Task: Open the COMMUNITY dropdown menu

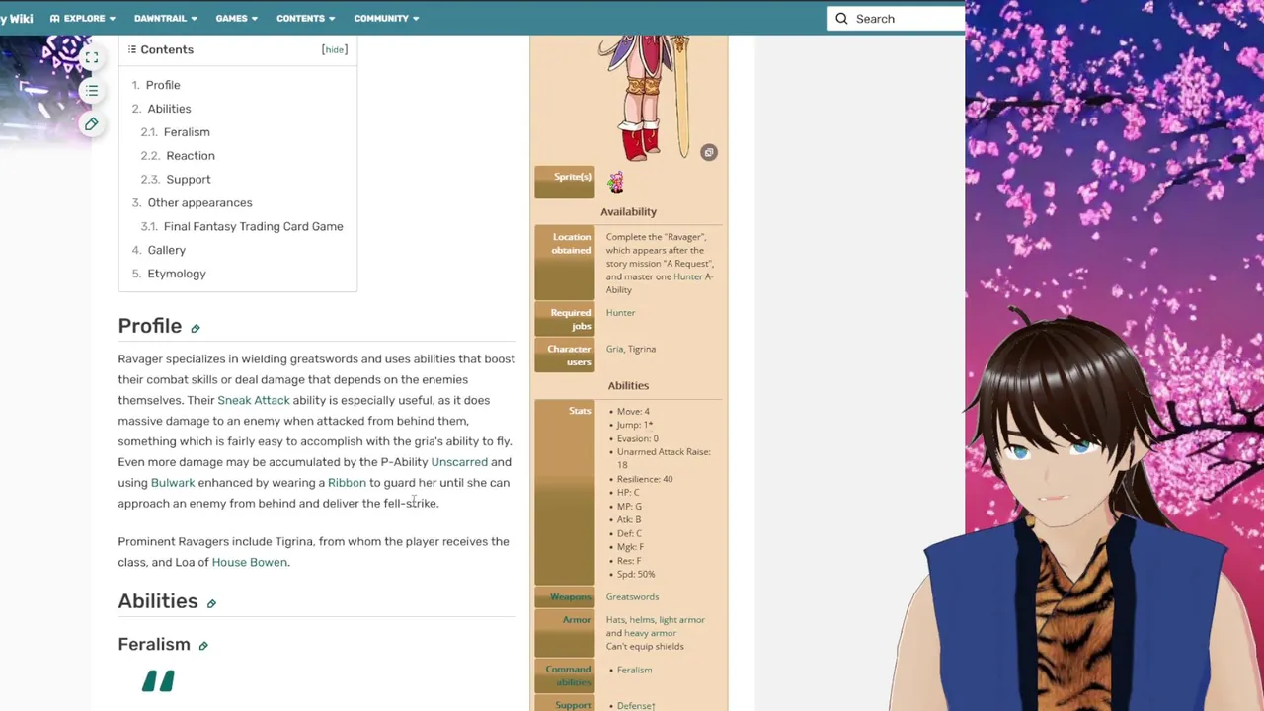Action: pyautogui.click(x=386, y=18)
